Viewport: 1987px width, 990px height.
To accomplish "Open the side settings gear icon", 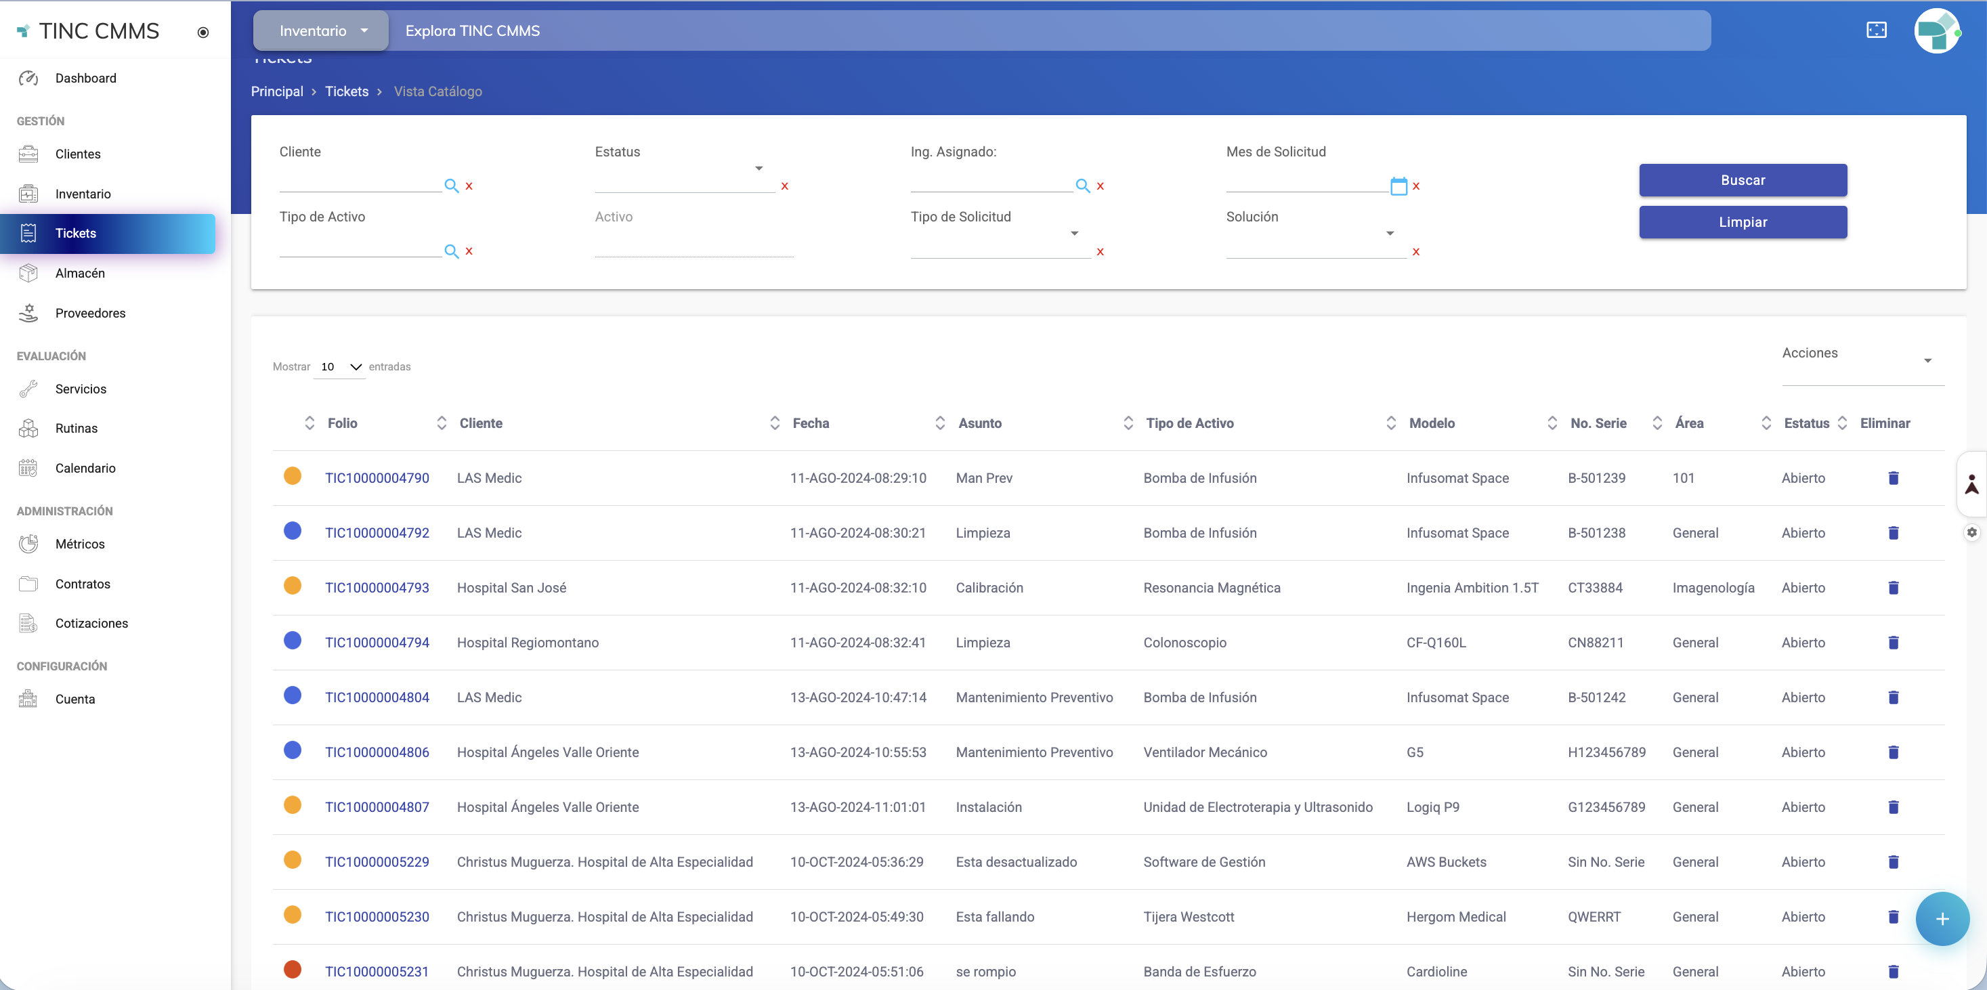I will point(1971,533).
